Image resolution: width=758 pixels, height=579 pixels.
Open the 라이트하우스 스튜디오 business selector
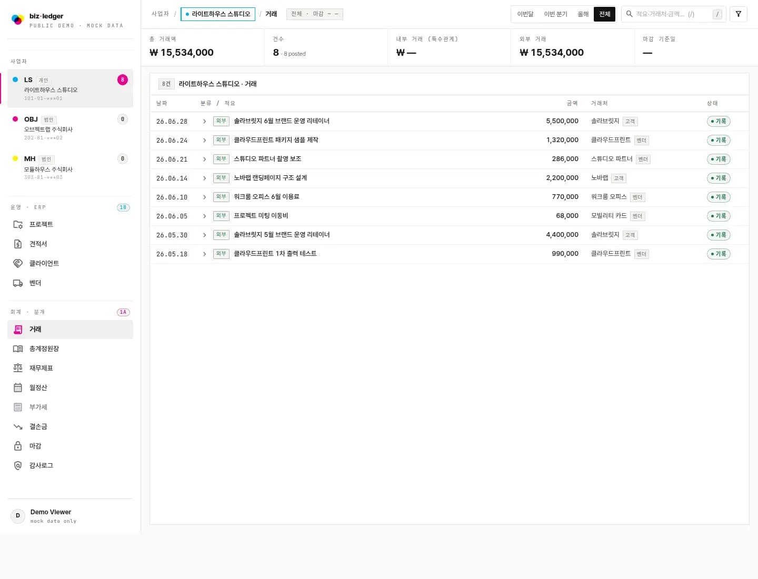pos(218,14)
